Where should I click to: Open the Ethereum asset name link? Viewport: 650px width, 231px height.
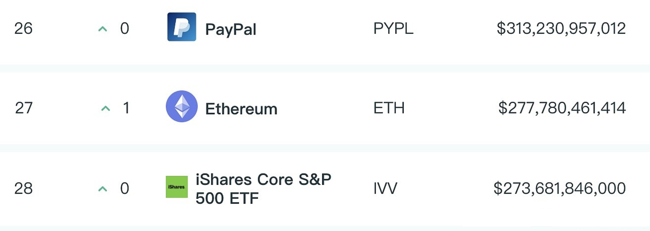(x=241, y=109)
